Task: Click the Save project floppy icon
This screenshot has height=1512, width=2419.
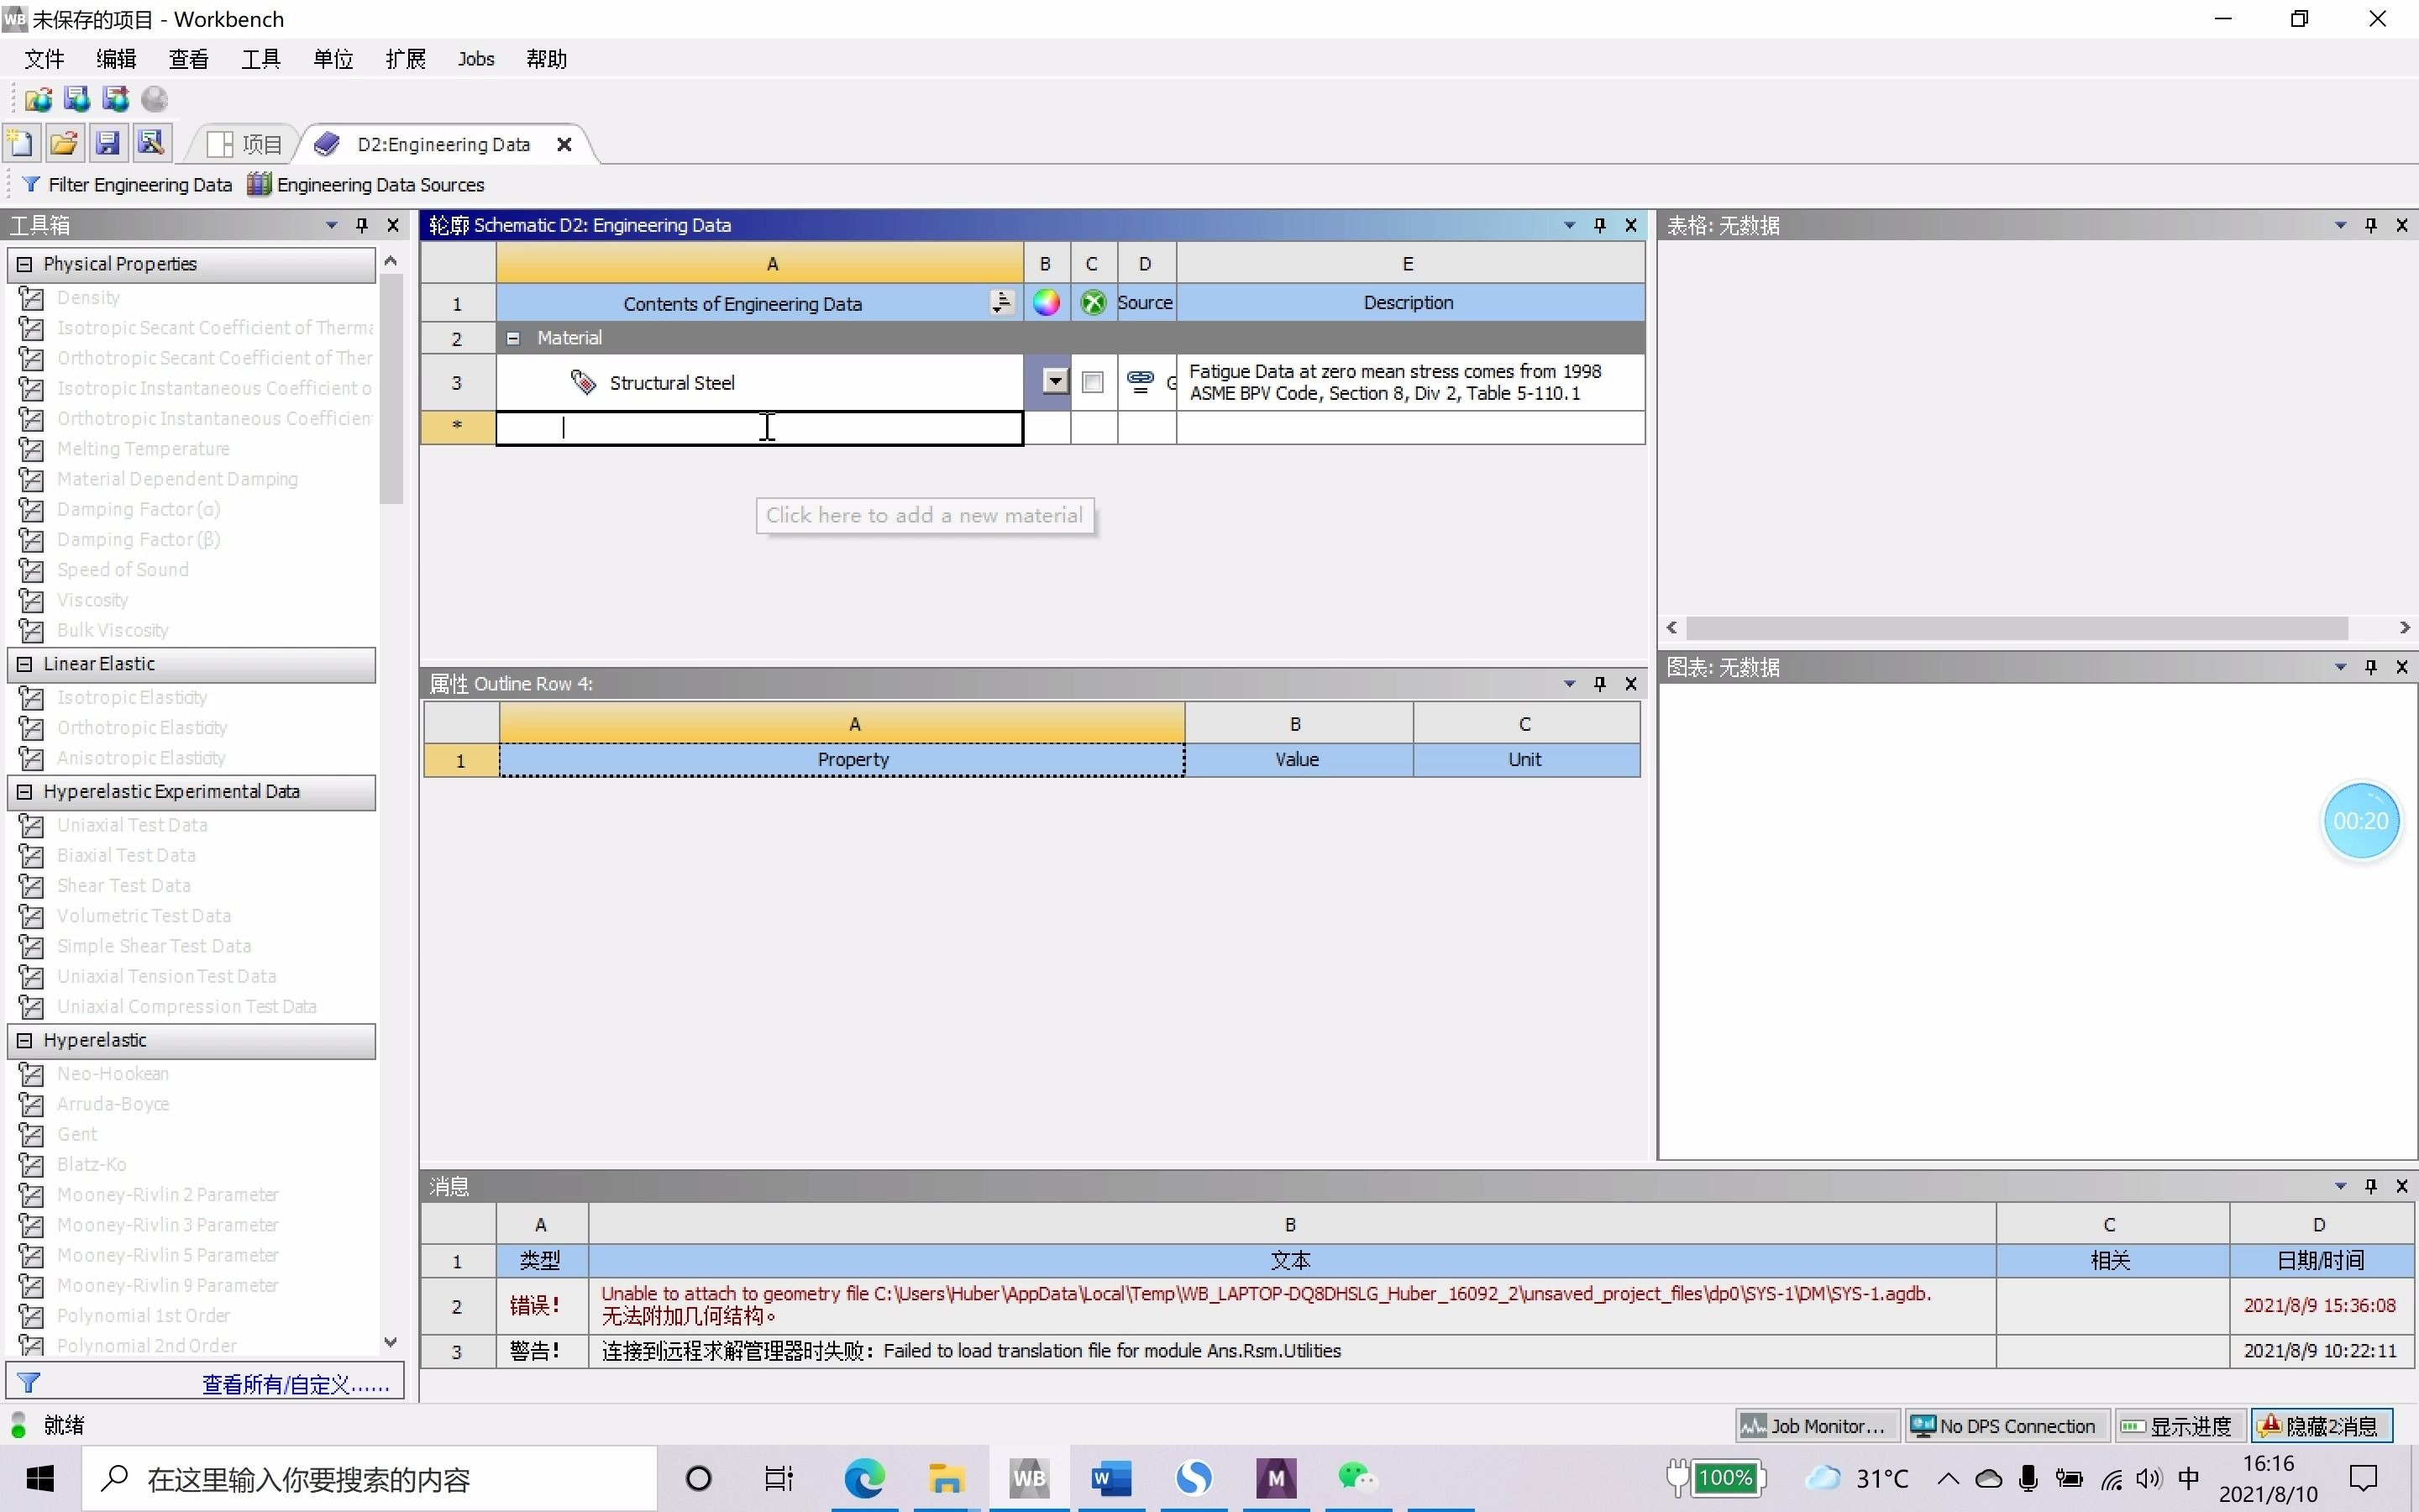Action: [x=108, y=143]
